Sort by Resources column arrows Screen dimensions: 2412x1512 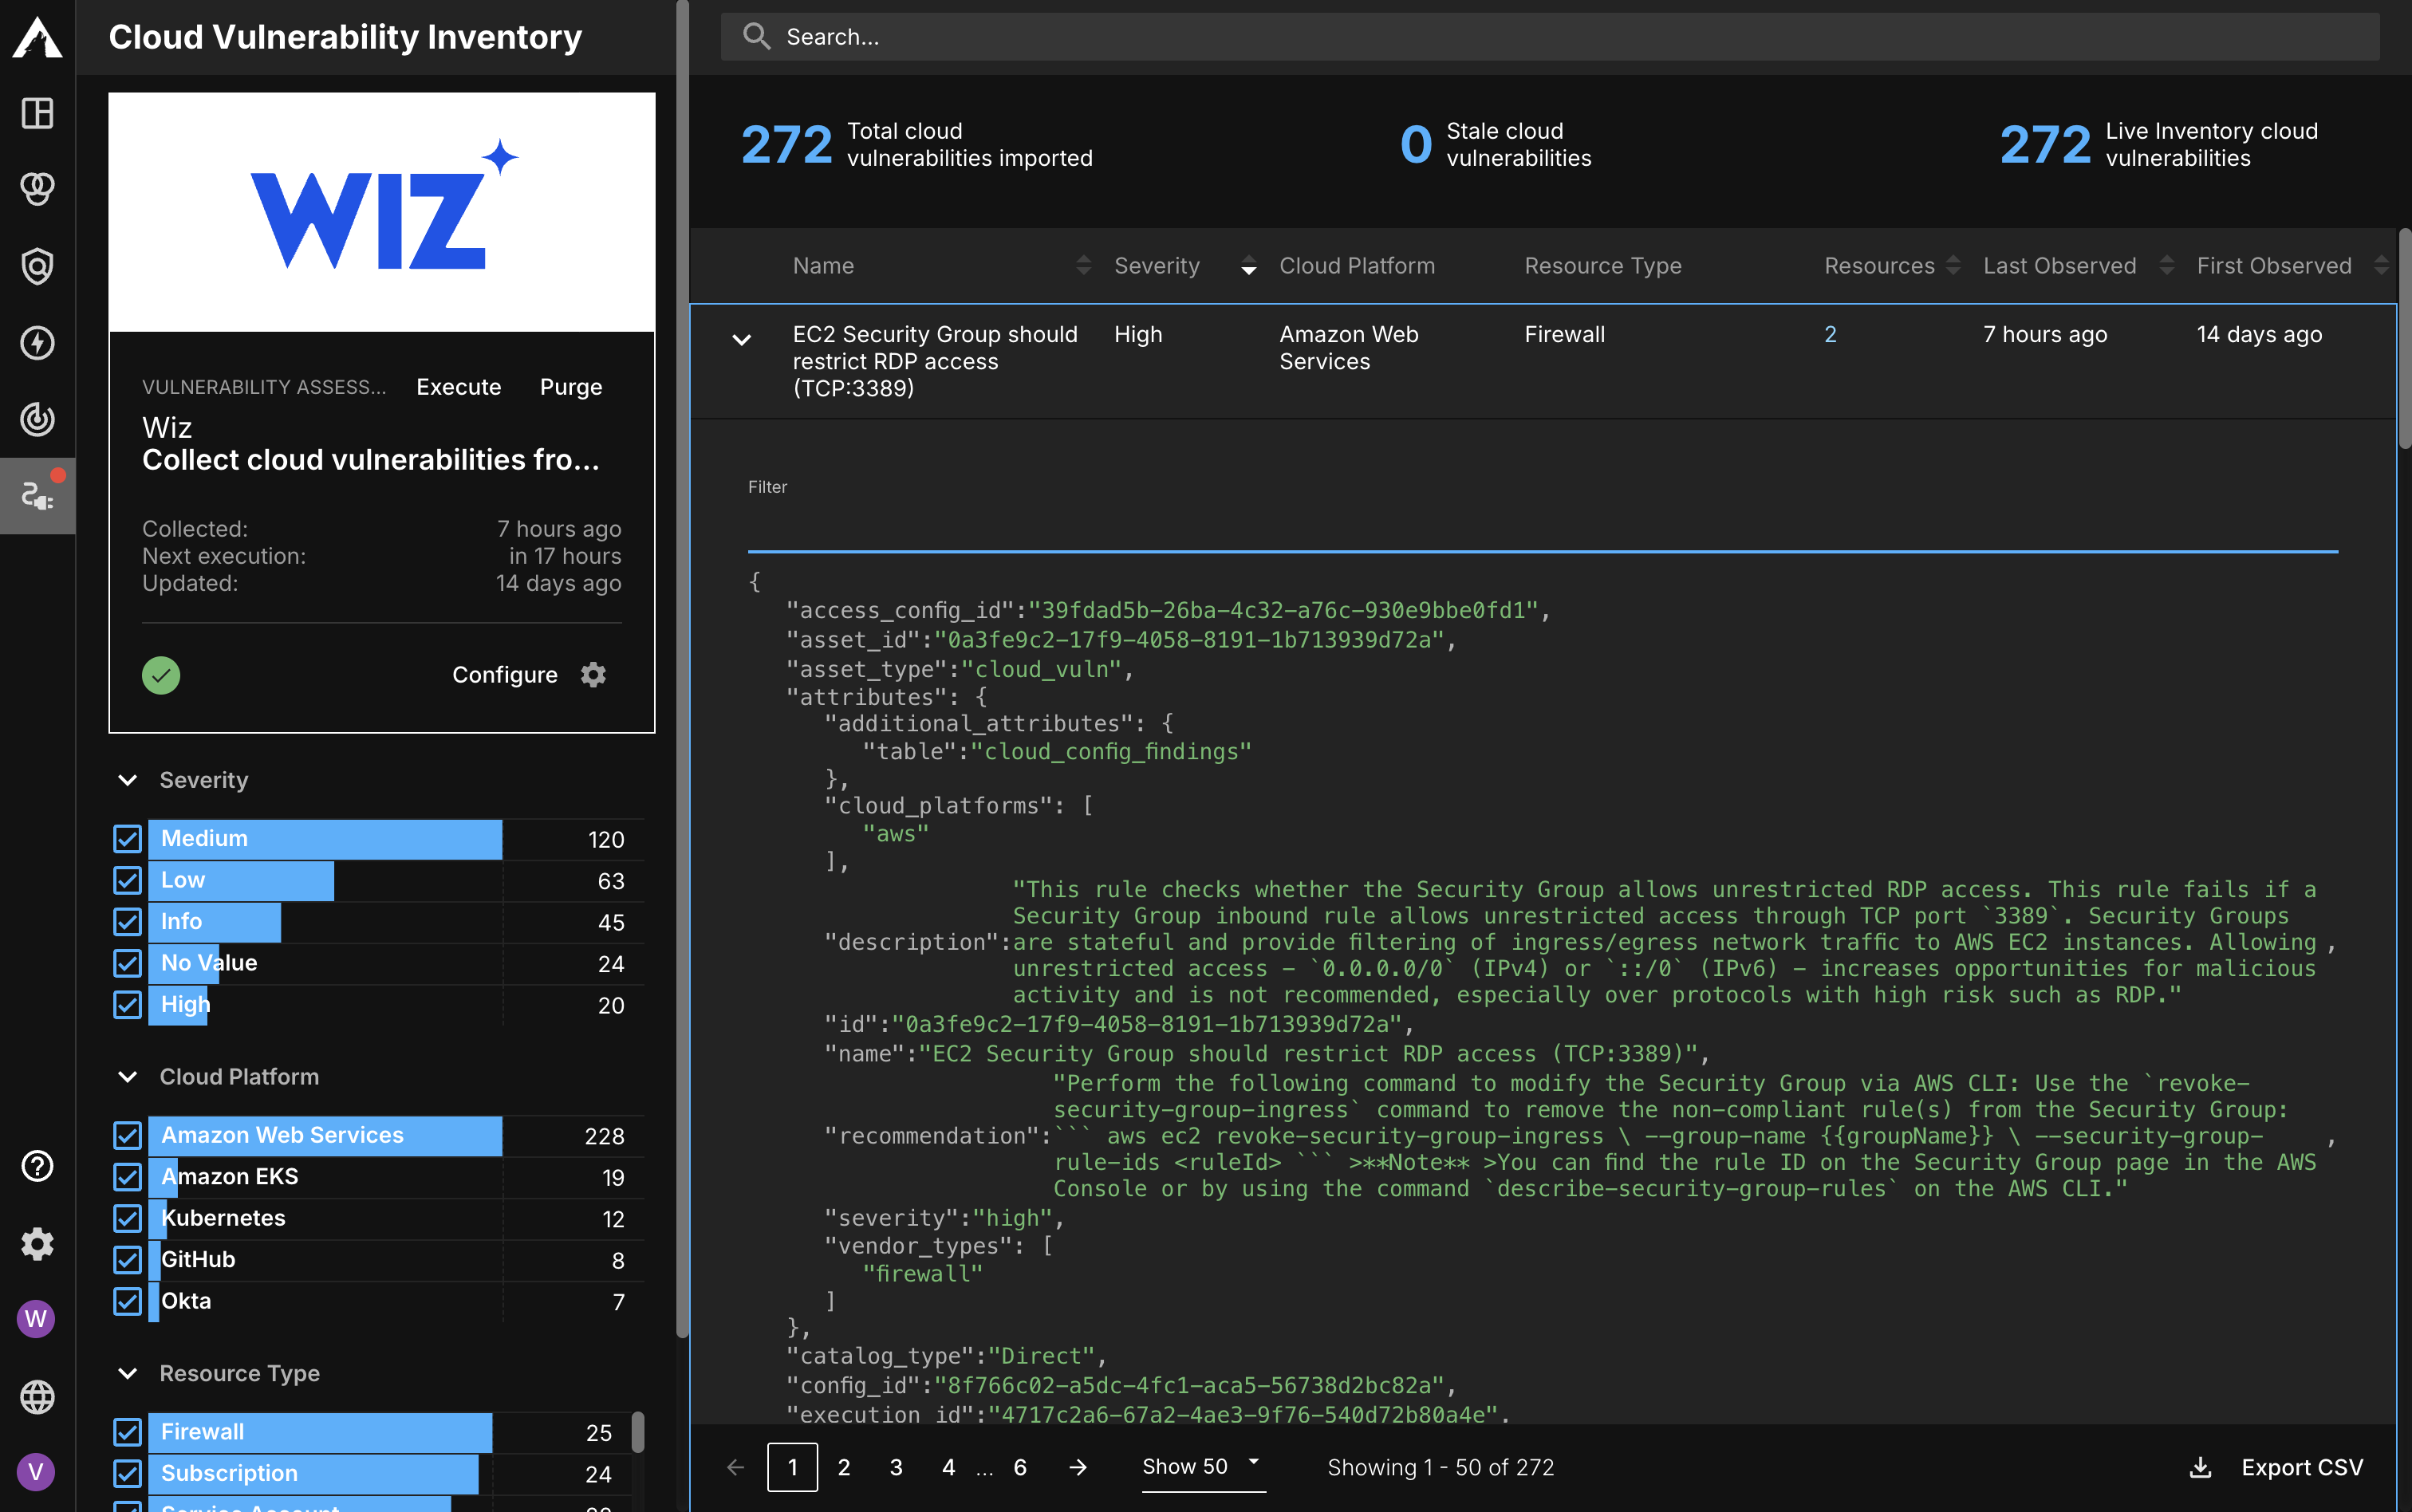(x=1953, y=265)
